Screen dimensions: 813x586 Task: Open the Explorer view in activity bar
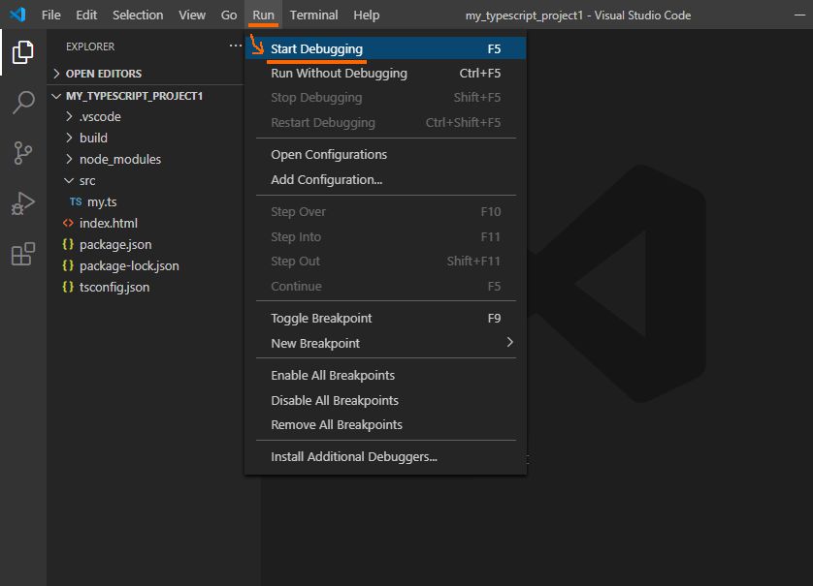click(22, 53)
